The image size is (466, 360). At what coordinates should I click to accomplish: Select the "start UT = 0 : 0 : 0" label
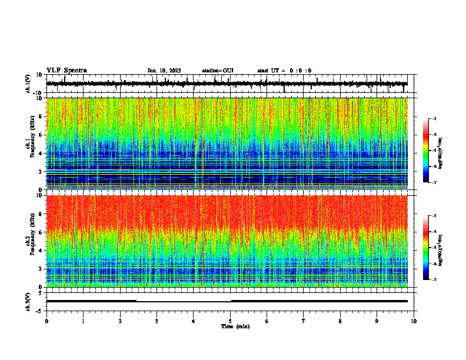tap(284, 71)
